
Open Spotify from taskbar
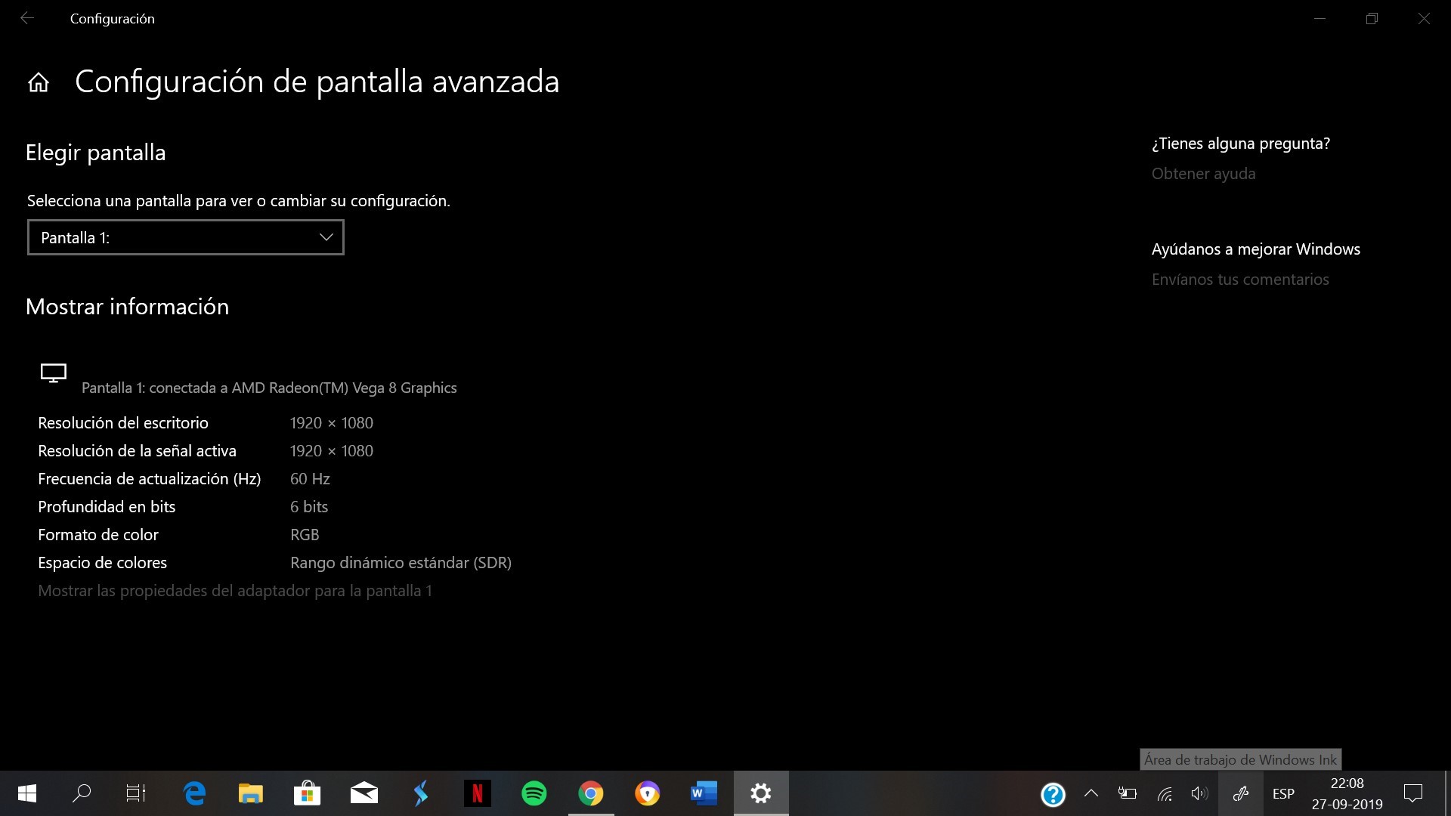534,793
